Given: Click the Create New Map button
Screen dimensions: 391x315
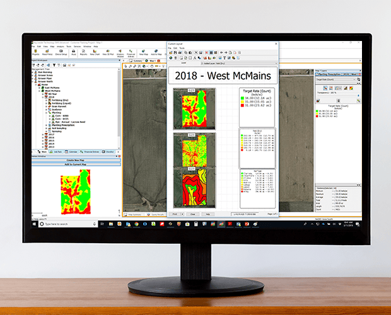Looking at the screenshot, I should click(75, 161).
